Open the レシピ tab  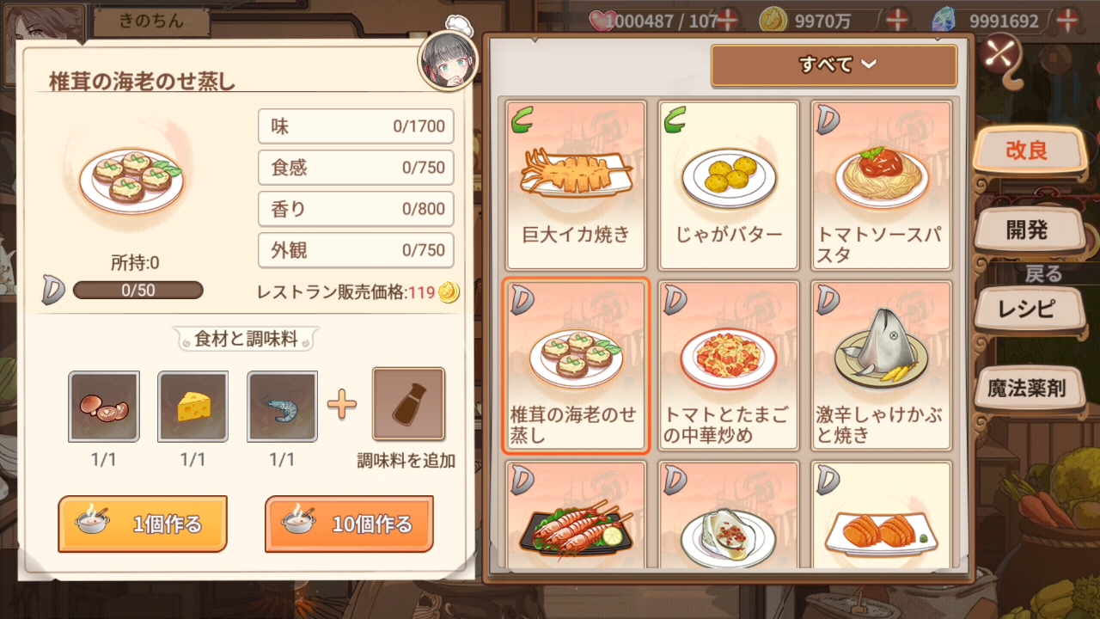point(1027,309)
